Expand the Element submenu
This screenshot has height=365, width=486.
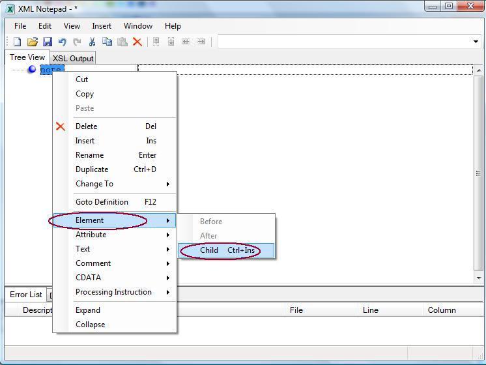(x=115, y=220)
